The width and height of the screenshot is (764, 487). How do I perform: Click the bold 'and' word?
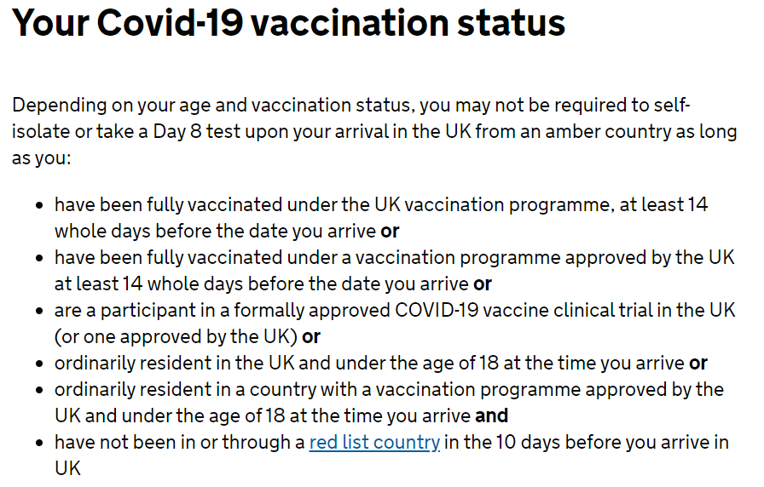(492, 416)
